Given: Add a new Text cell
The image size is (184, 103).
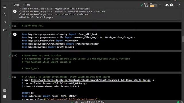Looking at the screenshot, I should click(26, 5).
